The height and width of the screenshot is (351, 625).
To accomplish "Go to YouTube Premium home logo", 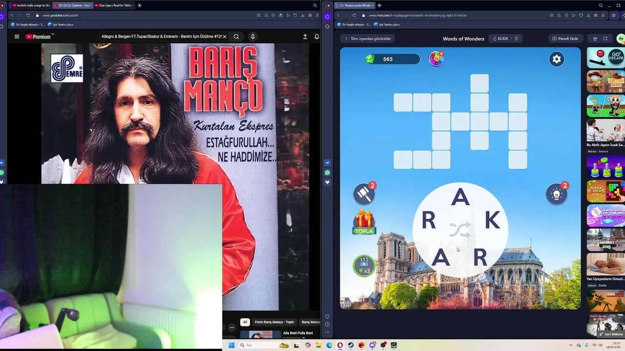I will (x=39, y=37).
